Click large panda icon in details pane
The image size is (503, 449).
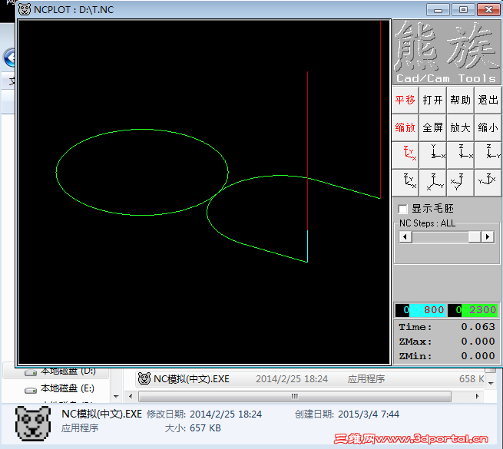[33, 424]
